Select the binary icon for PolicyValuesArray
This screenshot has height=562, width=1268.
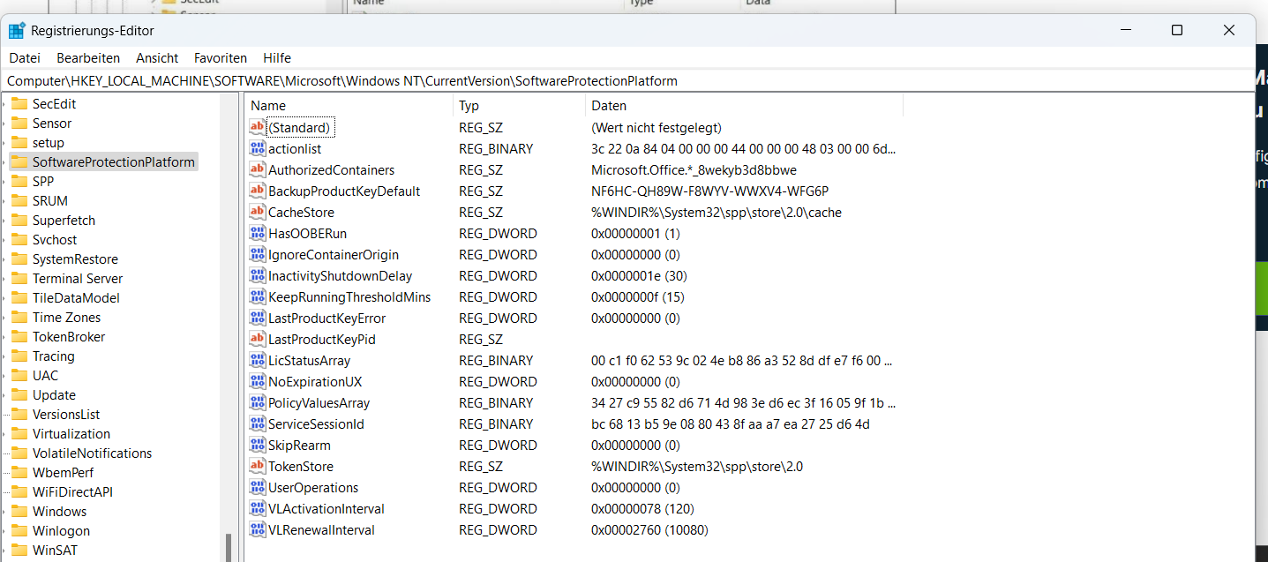[x=258, y=403]
